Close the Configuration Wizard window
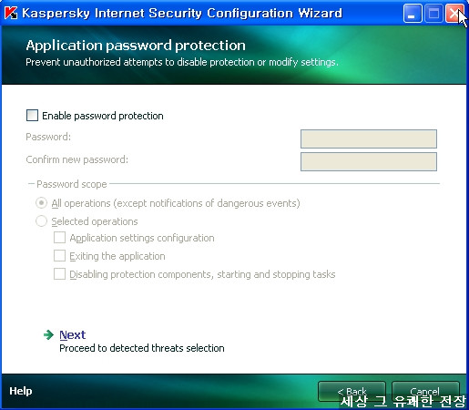469x410 pixels. pos(454,14)
